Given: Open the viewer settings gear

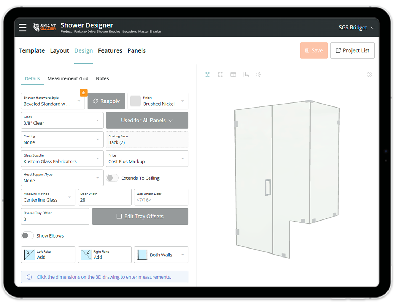Looking at the screenshot, I should [259, 74].
